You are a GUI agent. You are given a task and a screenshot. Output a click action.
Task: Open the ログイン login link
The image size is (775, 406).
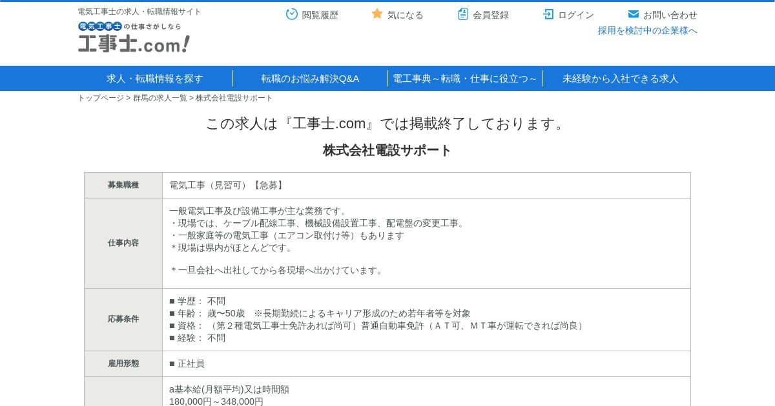[x=576, y=15]
